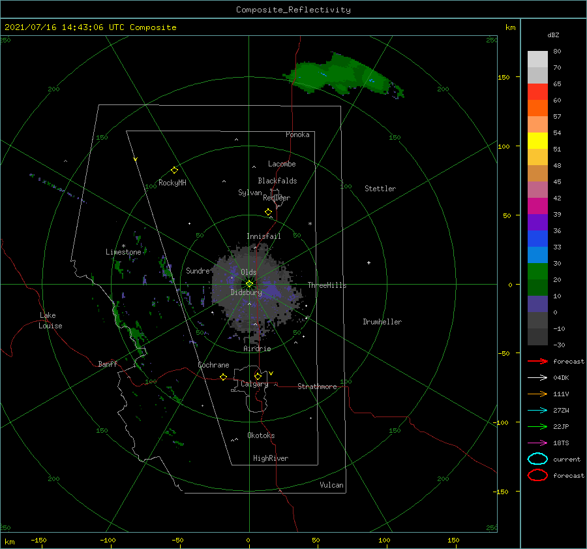Image resolution: width=587 pixels, height=549 pixels.
Task: Click the Stettler label
Action: (380, 189)
